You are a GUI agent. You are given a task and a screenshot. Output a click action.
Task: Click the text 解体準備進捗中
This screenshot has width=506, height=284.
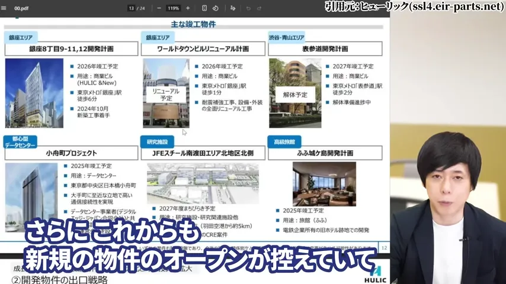352,102
